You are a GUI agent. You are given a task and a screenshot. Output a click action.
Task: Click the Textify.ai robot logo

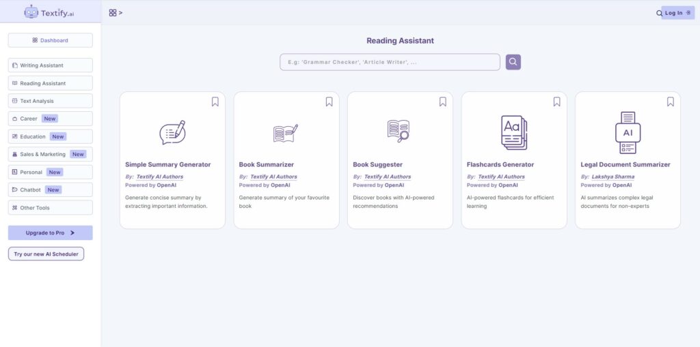(31, 12)
